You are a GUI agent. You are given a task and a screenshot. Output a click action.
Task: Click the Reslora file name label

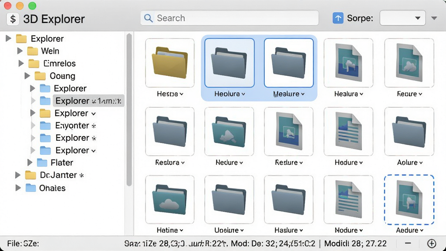click(x=167, y=163)
